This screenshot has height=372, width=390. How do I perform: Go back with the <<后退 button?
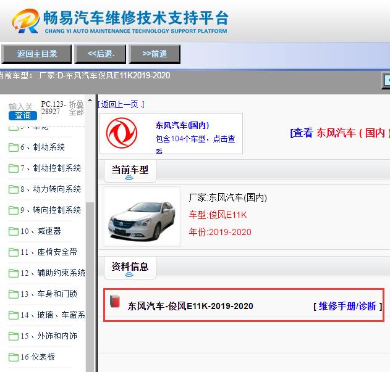[101, 54]
